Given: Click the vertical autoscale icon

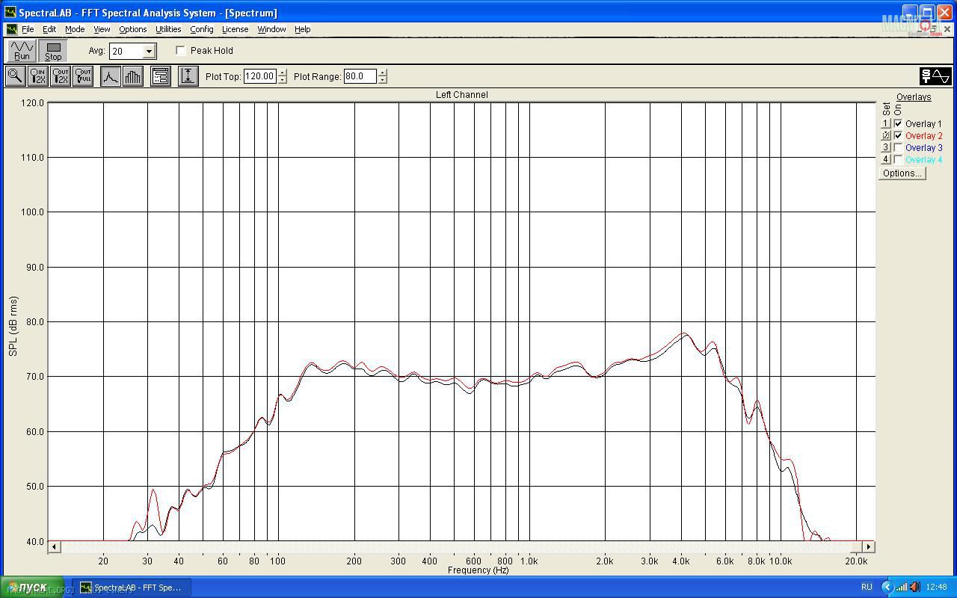Looking at the screenshot, I should pos(188,76).
